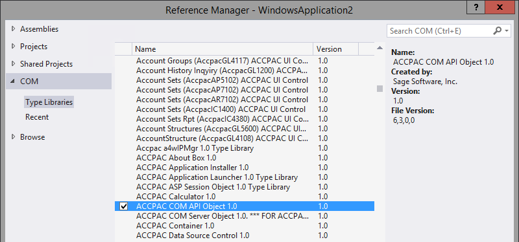Select Account Sets (AccpacIC1400) row
Viewport: 519px width, 242px height.
[245, 109]
